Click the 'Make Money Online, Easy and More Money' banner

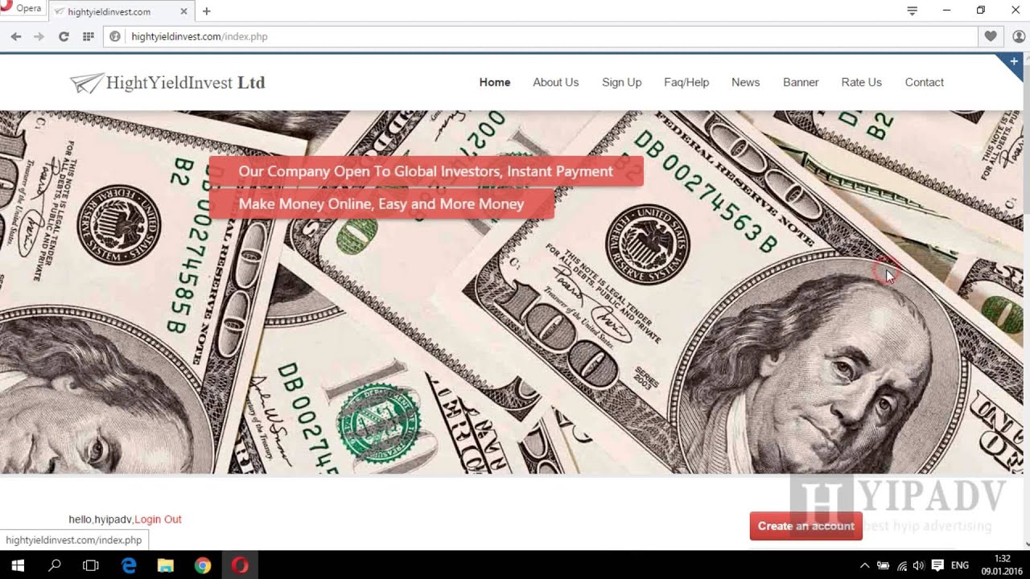[381, 204]
